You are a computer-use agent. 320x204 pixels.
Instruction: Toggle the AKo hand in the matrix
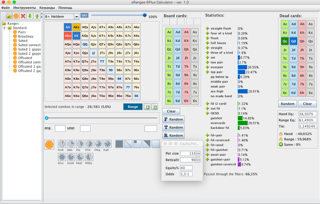point(68,36)
